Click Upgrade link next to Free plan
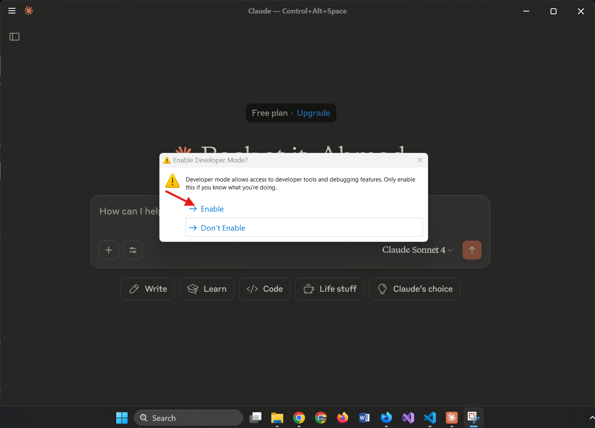595x428 pixels. [x=313, y=113]
